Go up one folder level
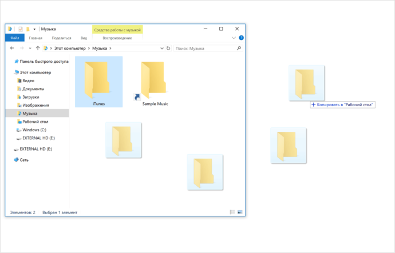This screenshot has height=253, width=395. point(38,48)
